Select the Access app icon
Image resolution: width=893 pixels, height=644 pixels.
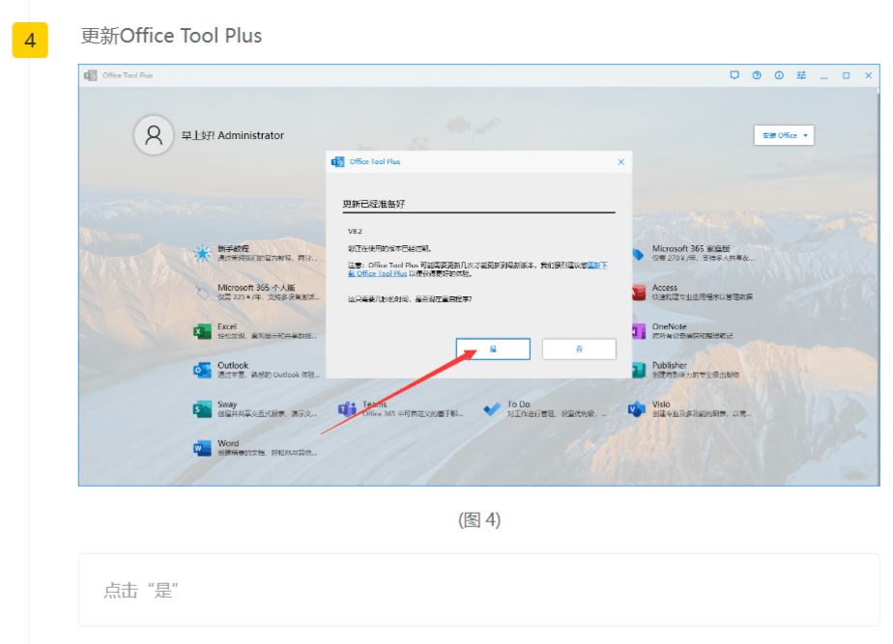(x=639, y=293)
